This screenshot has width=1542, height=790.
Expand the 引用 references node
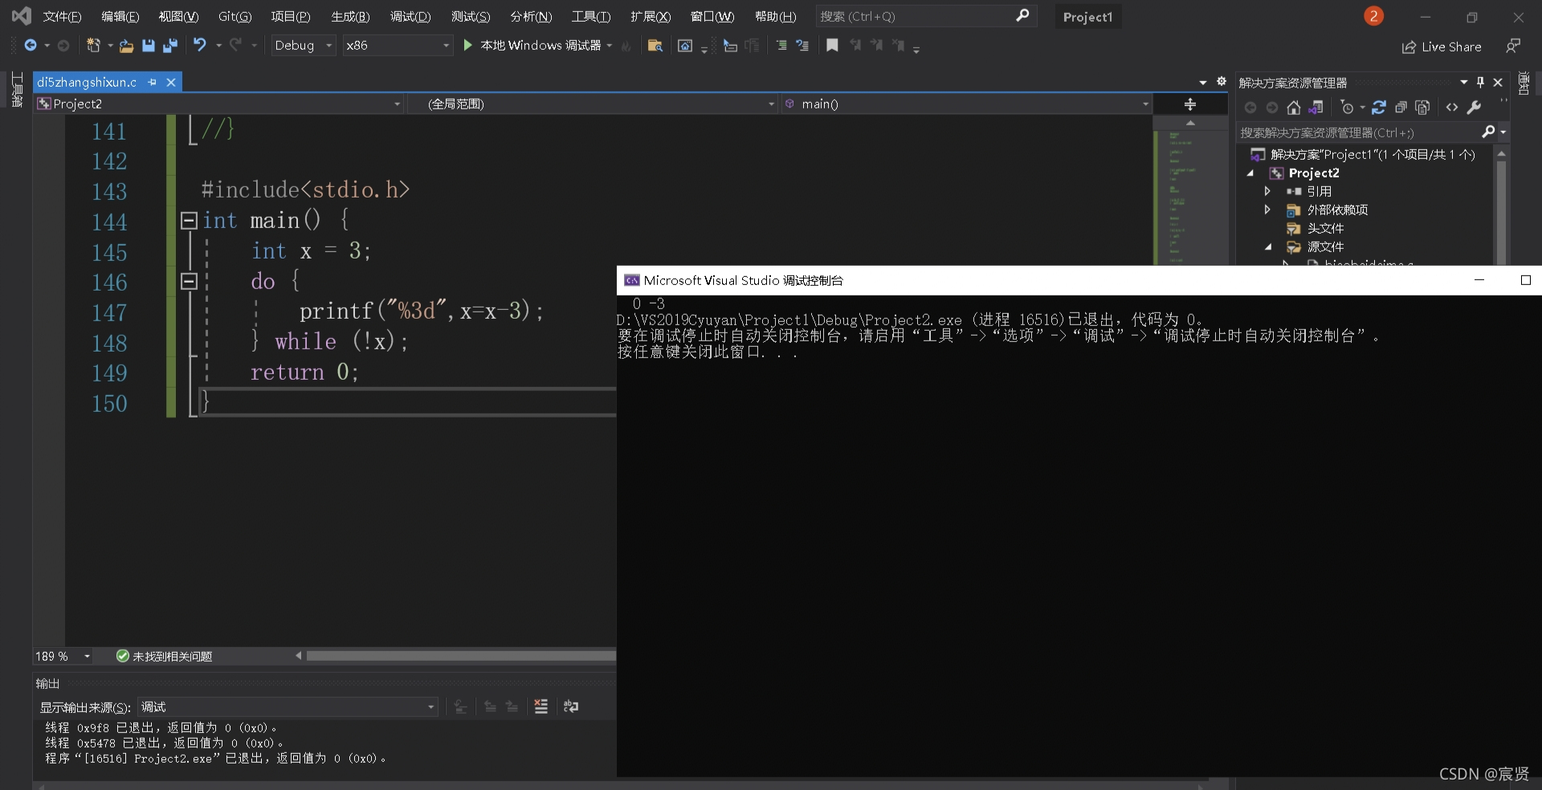[x=1267, y=191]
